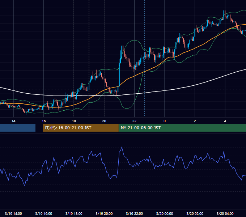Image resolution: width=246 pixels, height=217 pixels.
Task: Click the '14' hour label on chart axis
Action: point(13,121)
